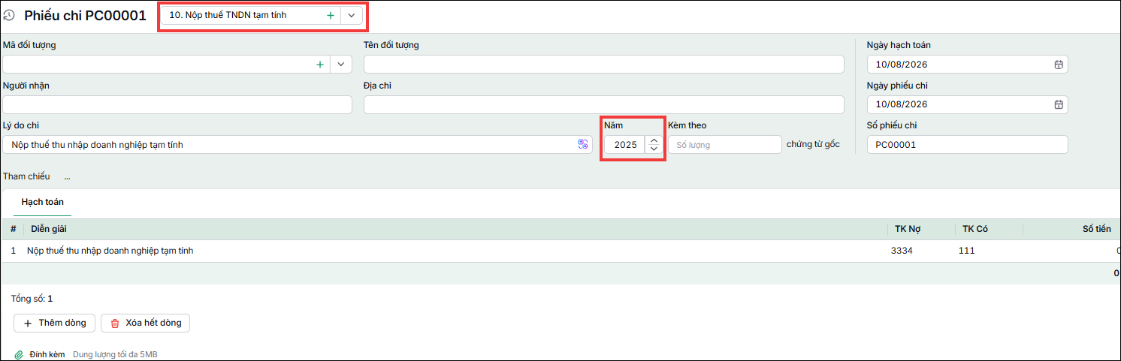Switch to the Hạch toán tab

[43, 203]
